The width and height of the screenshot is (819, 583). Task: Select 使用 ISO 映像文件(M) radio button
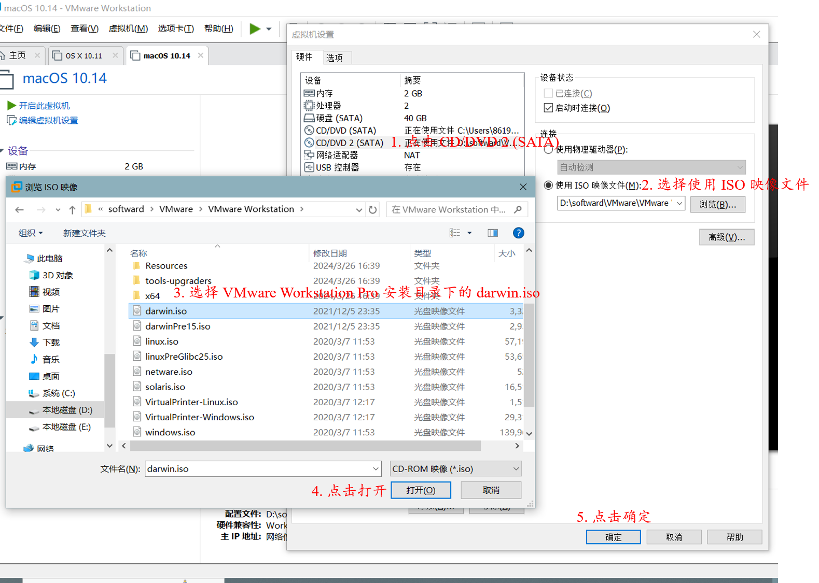tap(548, 185)
